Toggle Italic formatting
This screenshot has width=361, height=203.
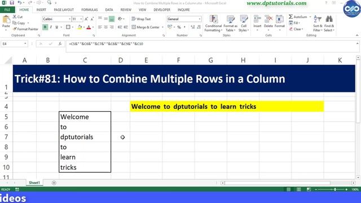tap(51, 27)
